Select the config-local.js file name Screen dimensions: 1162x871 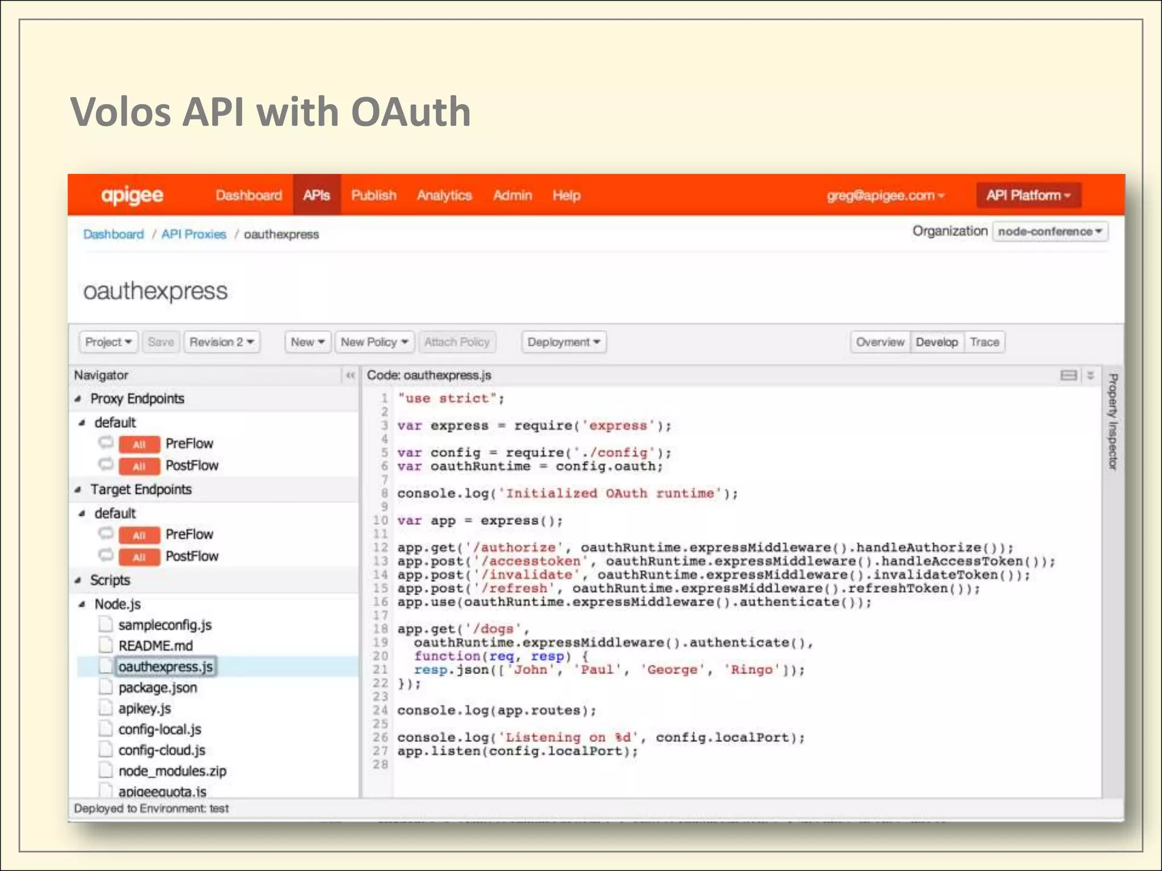point(159,729)
